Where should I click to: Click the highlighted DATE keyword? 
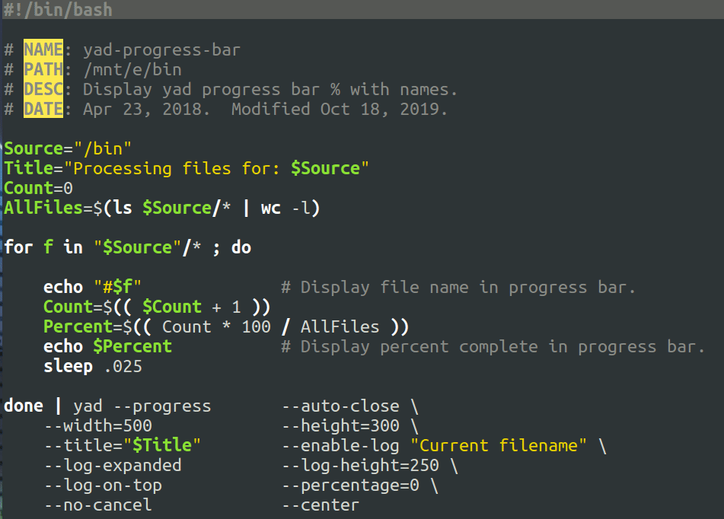click(x=42, y=109)
